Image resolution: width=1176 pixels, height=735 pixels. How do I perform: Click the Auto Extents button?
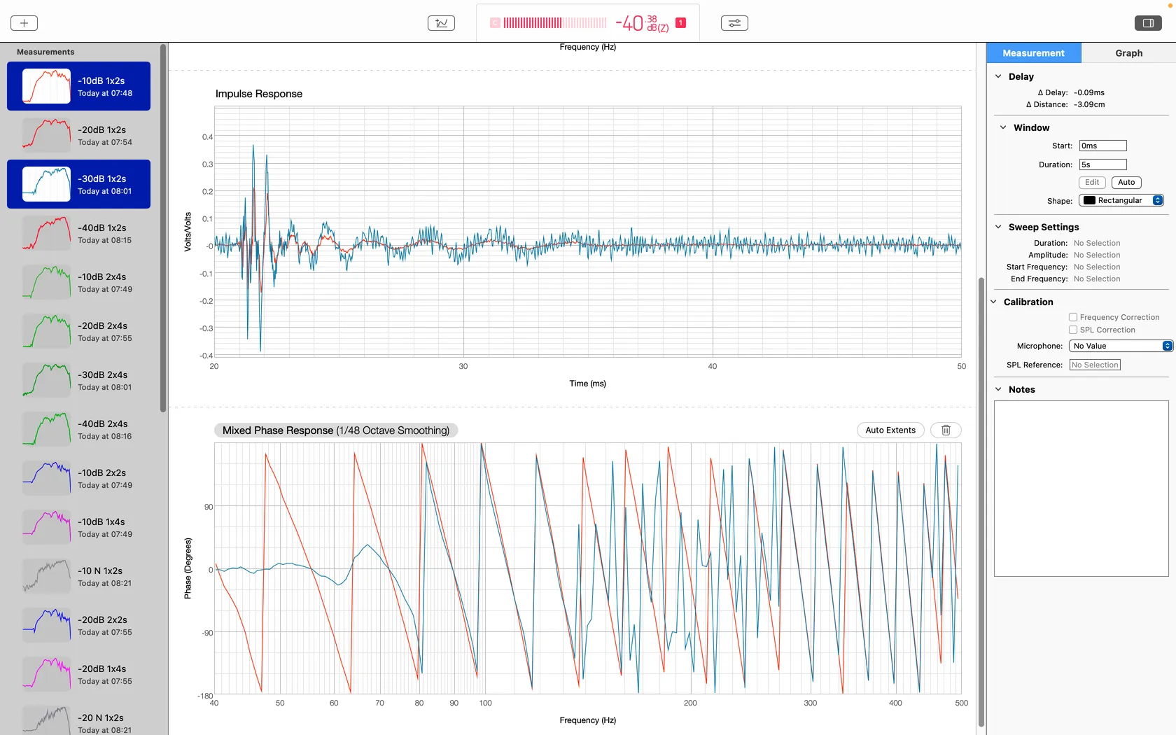890,430
